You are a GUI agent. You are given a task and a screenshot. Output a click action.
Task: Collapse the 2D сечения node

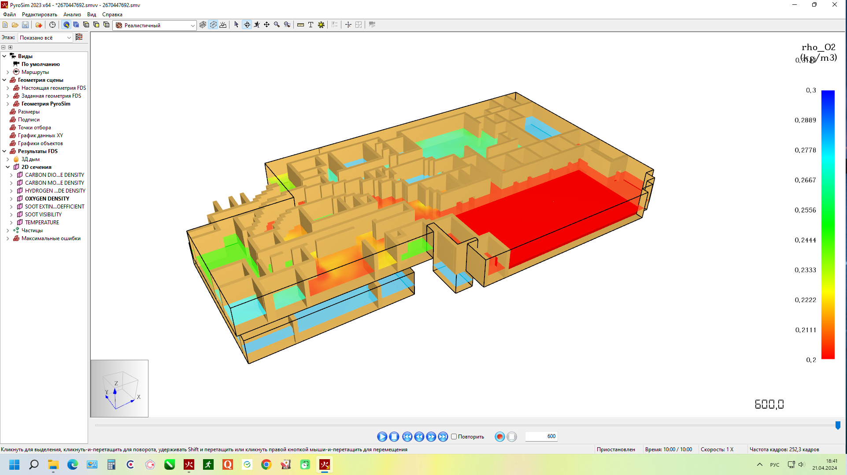pos(8,167)
